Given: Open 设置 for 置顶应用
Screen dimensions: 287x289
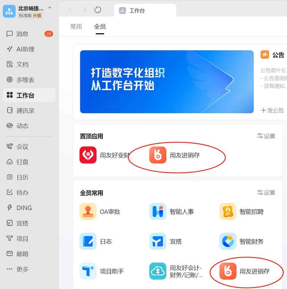Looking at the screenshot, I should [266, 136].
